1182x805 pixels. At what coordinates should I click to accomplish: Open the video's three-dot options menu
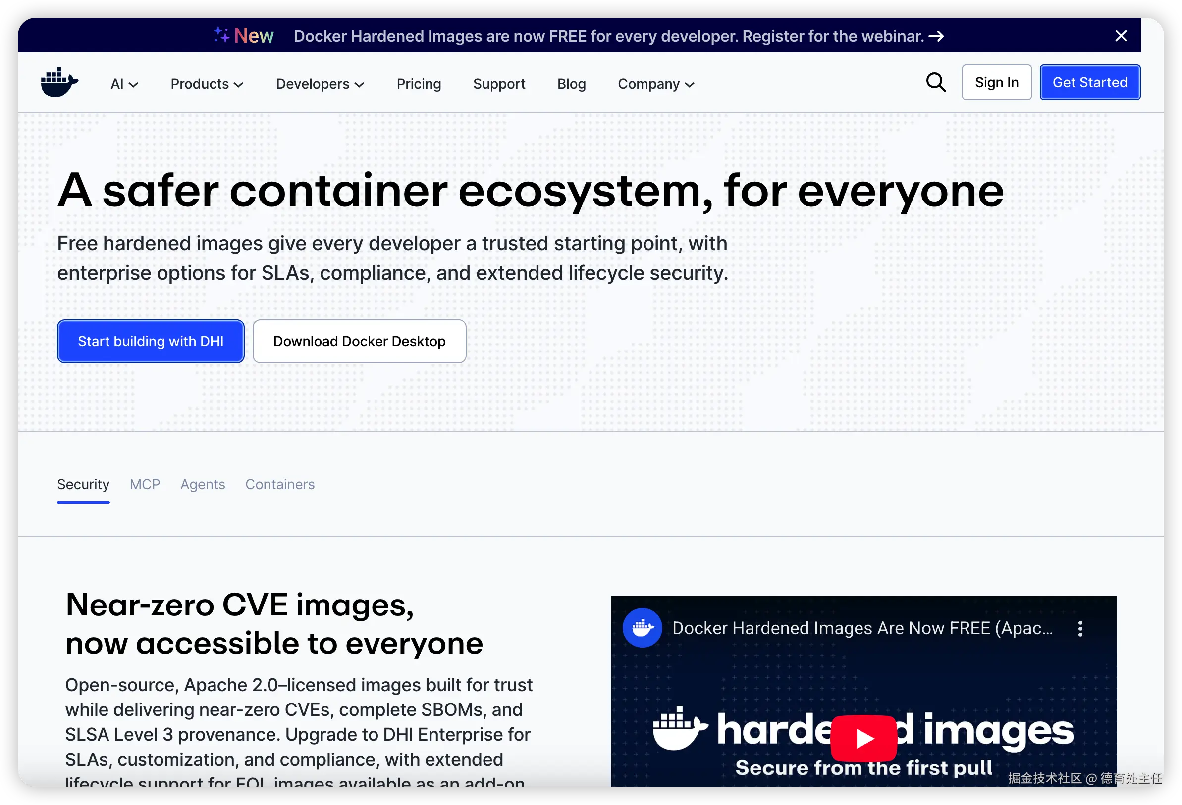(1080, 629)
